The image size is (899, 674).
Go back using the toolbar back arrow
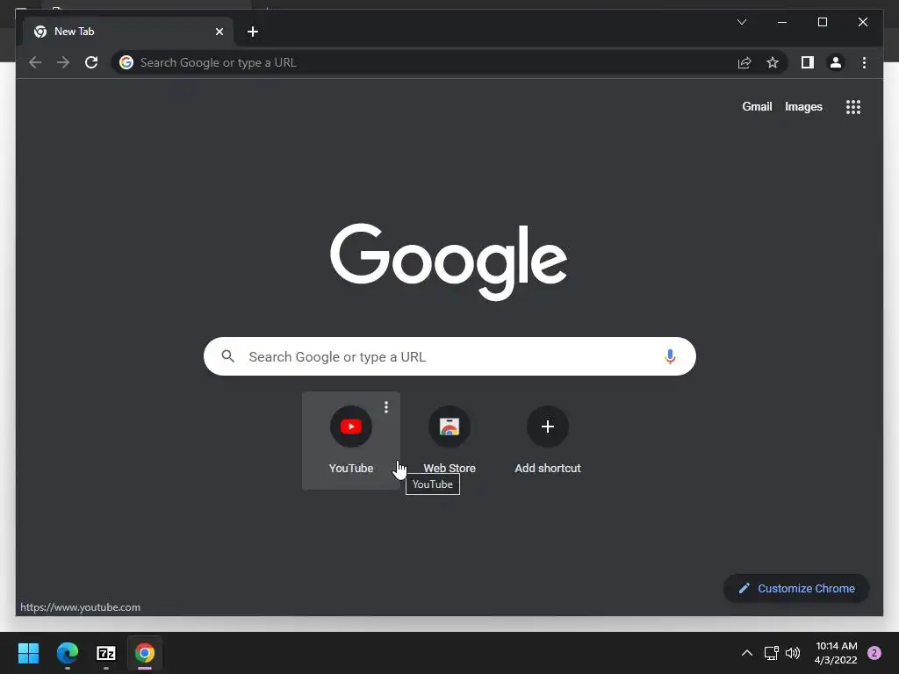pos(35,62)
